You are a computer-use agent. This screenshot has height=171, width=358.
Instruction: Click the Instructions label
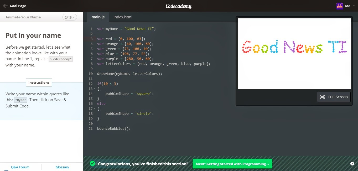point(39,82)
